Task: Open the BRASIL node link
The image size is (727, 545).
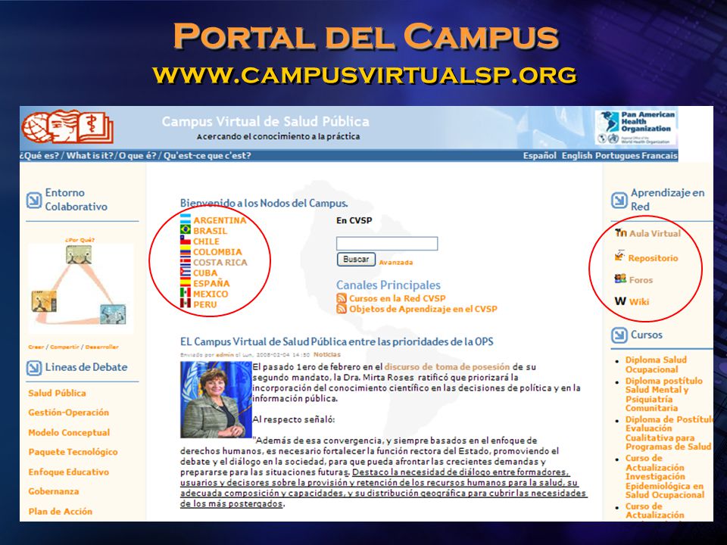Action: coord(210,231)
